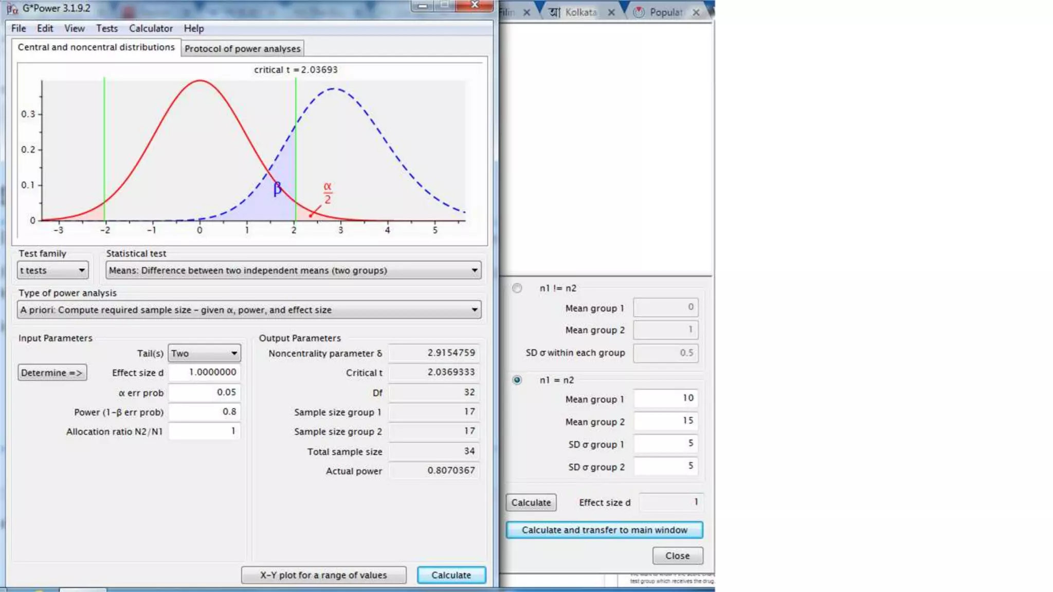Viewport: 1053px width, 592px height.
Task: Click the Kolkata tab favicon icon
Action: click(x=554, y=12)
